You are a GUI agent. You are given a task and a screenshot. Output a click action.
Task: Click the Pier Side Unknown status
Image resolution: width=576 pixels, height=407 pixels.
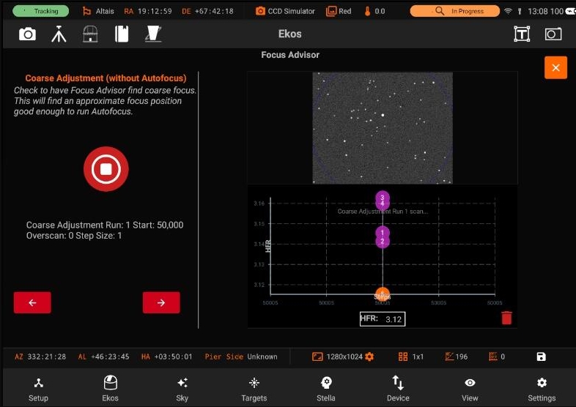click(x=241, y=356)
